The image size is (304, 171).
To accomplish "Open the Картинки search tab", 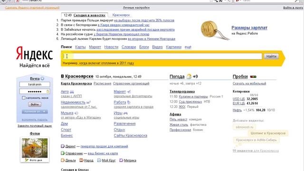I will click(173, 47).
